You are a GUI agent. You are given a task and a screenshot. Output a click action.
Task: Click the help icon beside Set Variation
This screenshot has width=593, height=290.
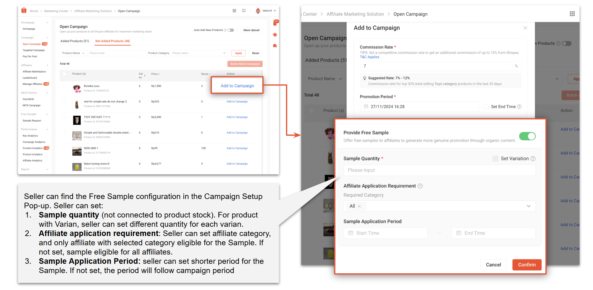(533, 159)
